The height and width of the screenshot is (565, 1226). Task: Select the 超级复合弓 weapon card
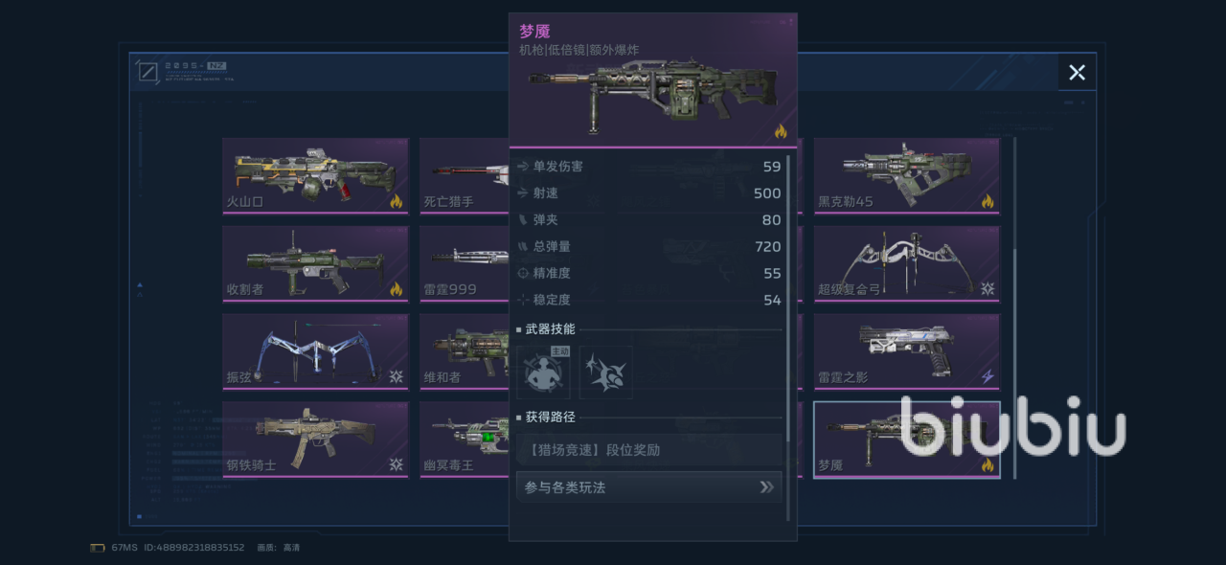click(x=906, y=263)
